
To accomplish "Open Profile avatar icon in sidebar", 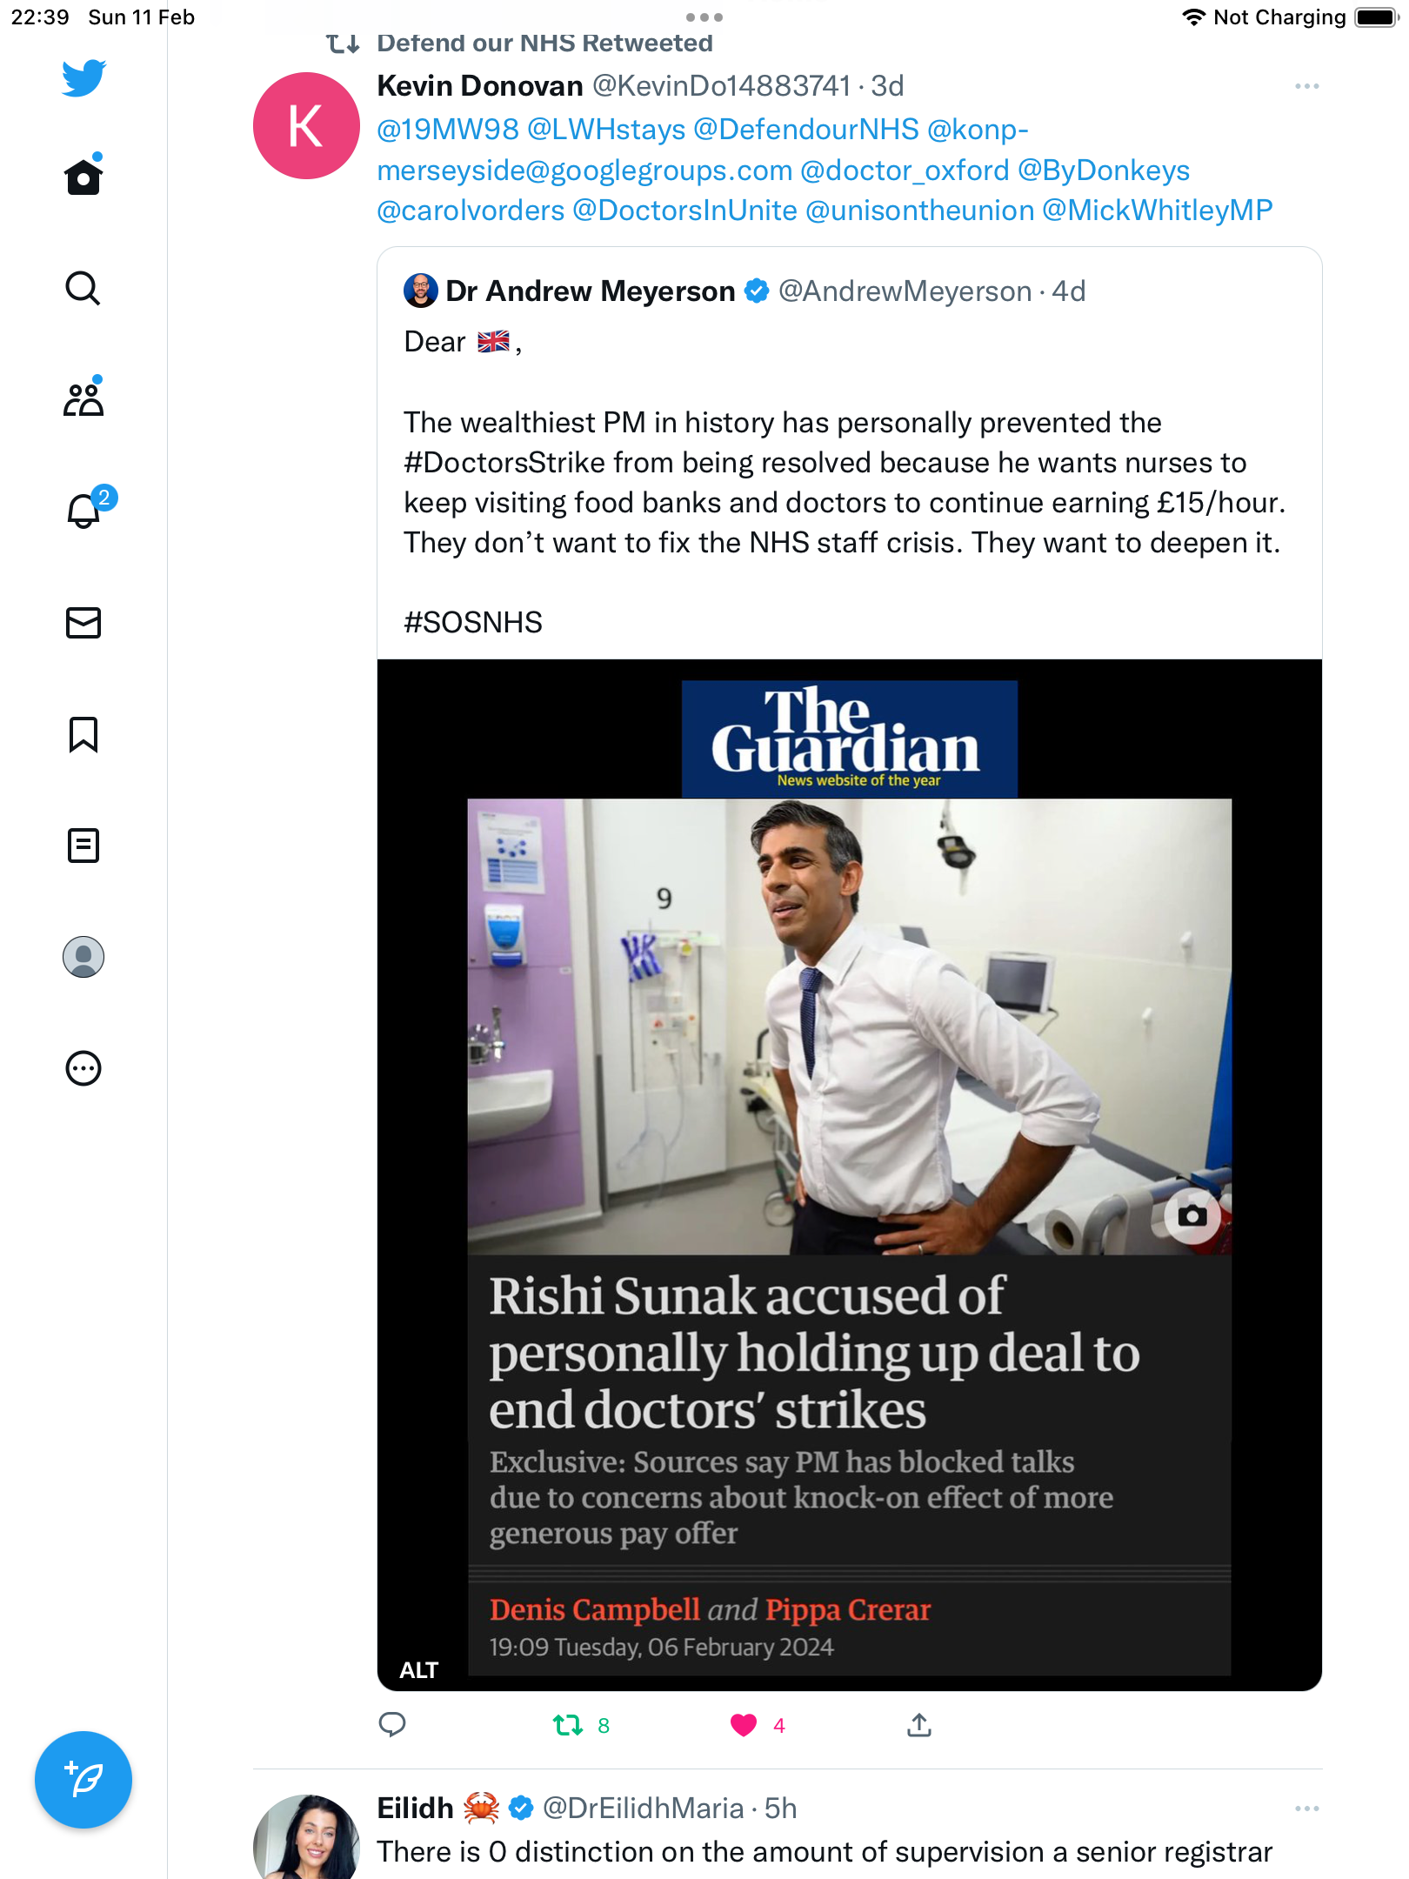I will click(83, 957).
